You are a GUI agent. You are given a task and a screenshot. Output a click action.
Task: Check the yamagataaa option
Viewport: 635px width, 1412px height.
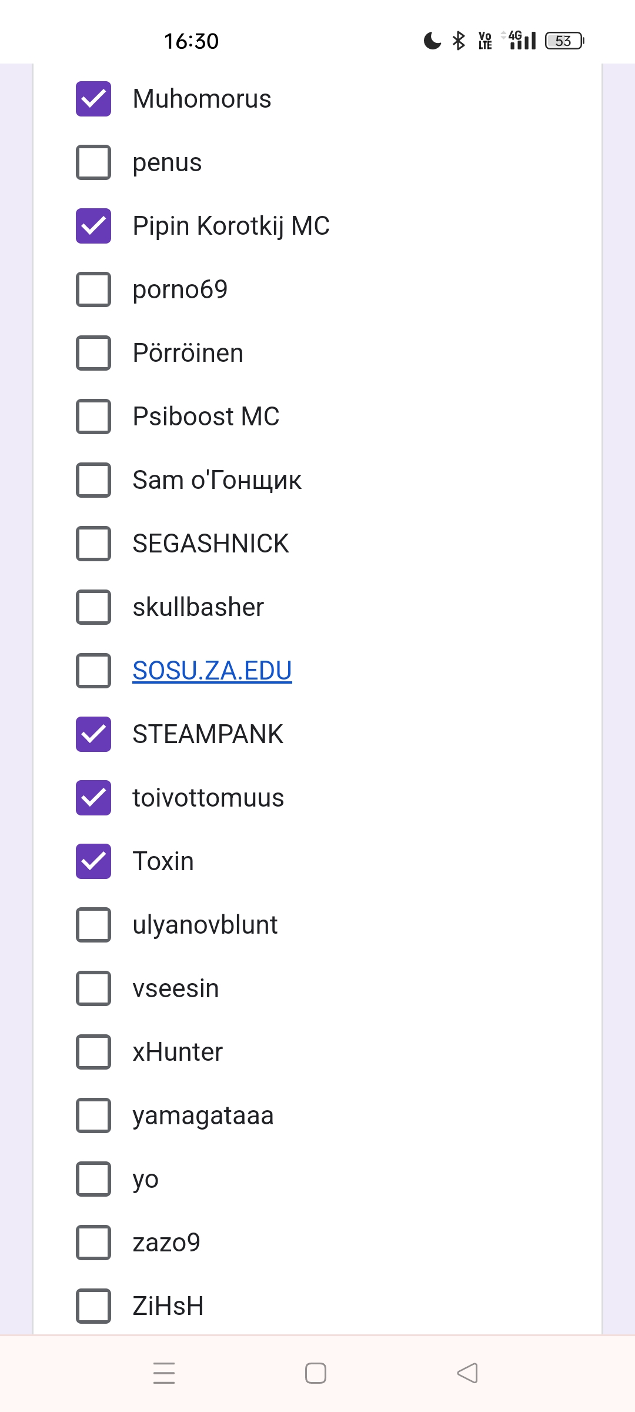[x=93, y=1115]
